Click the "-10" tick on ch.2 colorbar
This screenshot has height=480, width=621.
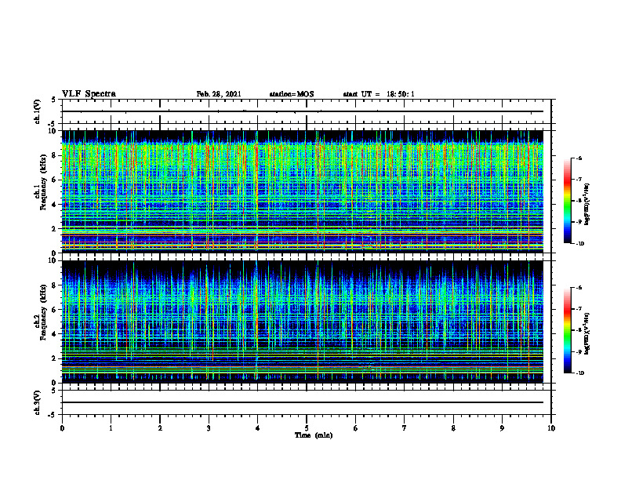click(x=579, y=373)
